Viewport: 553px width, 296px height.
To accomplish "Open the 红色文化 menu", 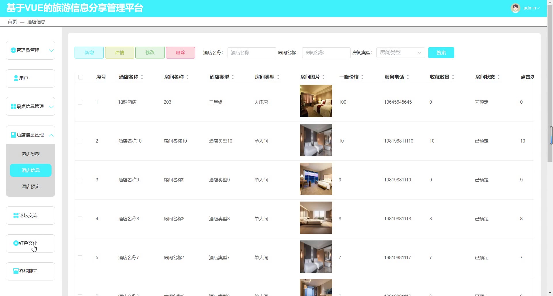I will (x=31, y=243).
